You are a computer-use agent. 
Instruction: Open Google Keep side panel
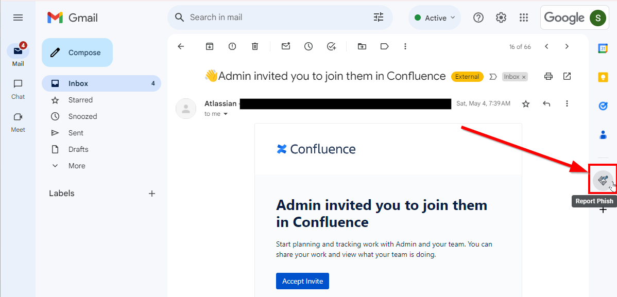point(603,77)
